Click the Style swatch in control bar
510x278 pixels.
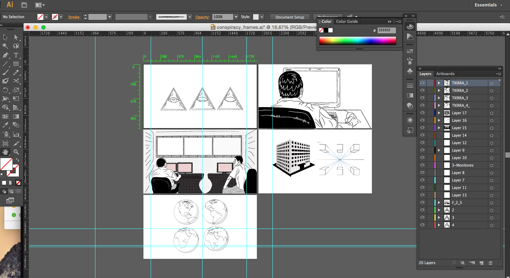[x=256, y=17]
